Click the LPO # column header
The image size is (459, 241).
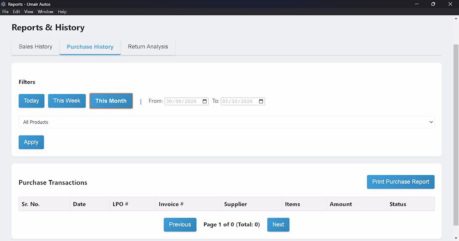coord(133,204)
